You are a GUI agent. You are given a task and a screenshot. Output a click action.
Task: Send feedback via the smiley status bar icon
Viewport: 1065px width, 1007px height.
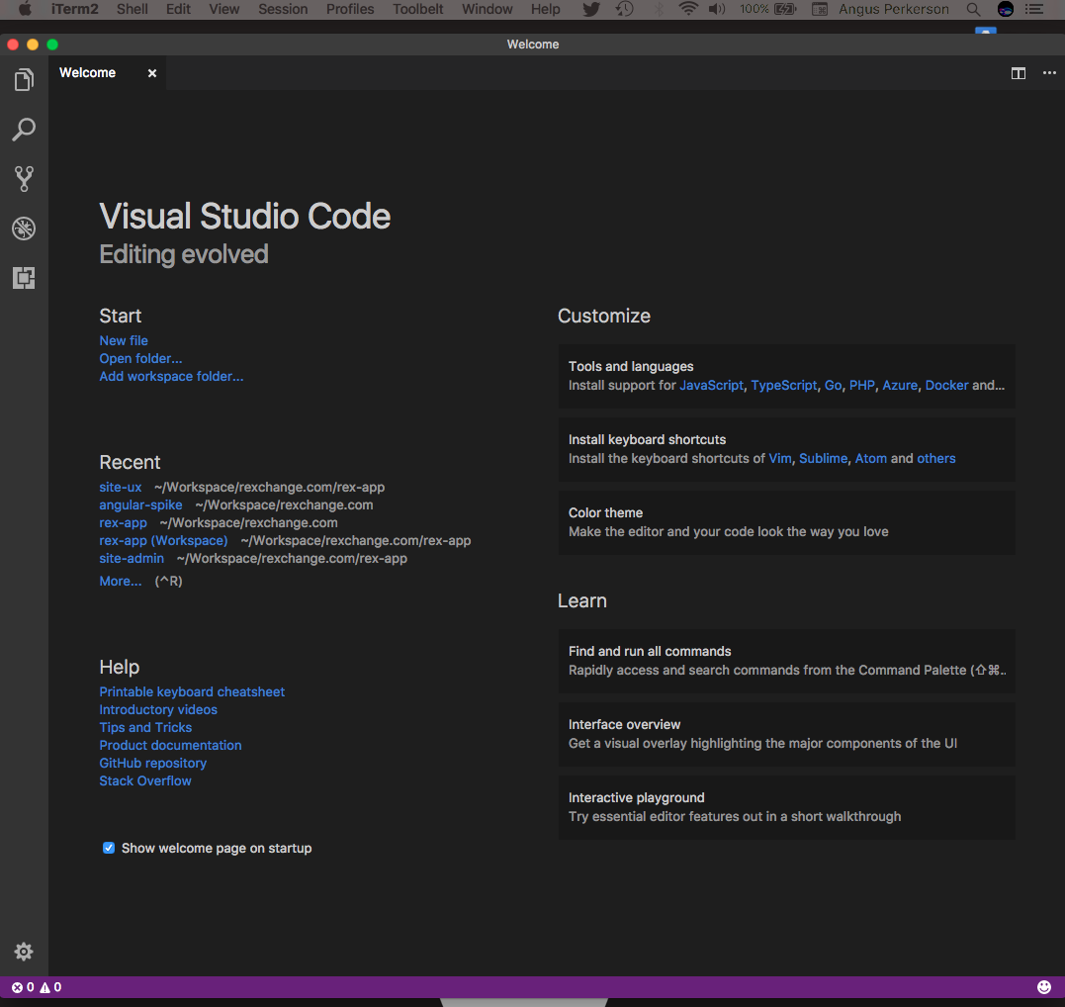point(1043,986)
